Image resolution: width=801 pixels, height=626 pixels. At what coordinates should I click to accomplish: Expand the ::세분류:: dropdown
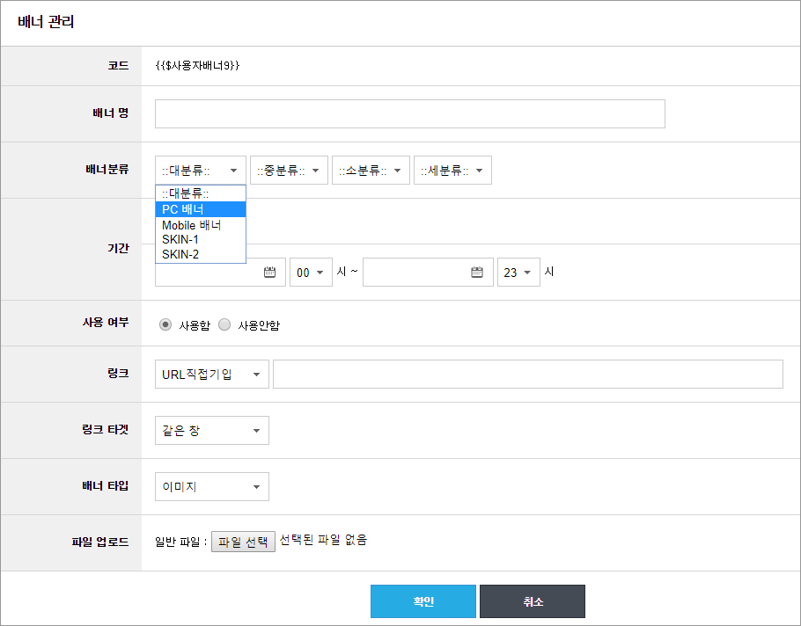tap(452, 170)
